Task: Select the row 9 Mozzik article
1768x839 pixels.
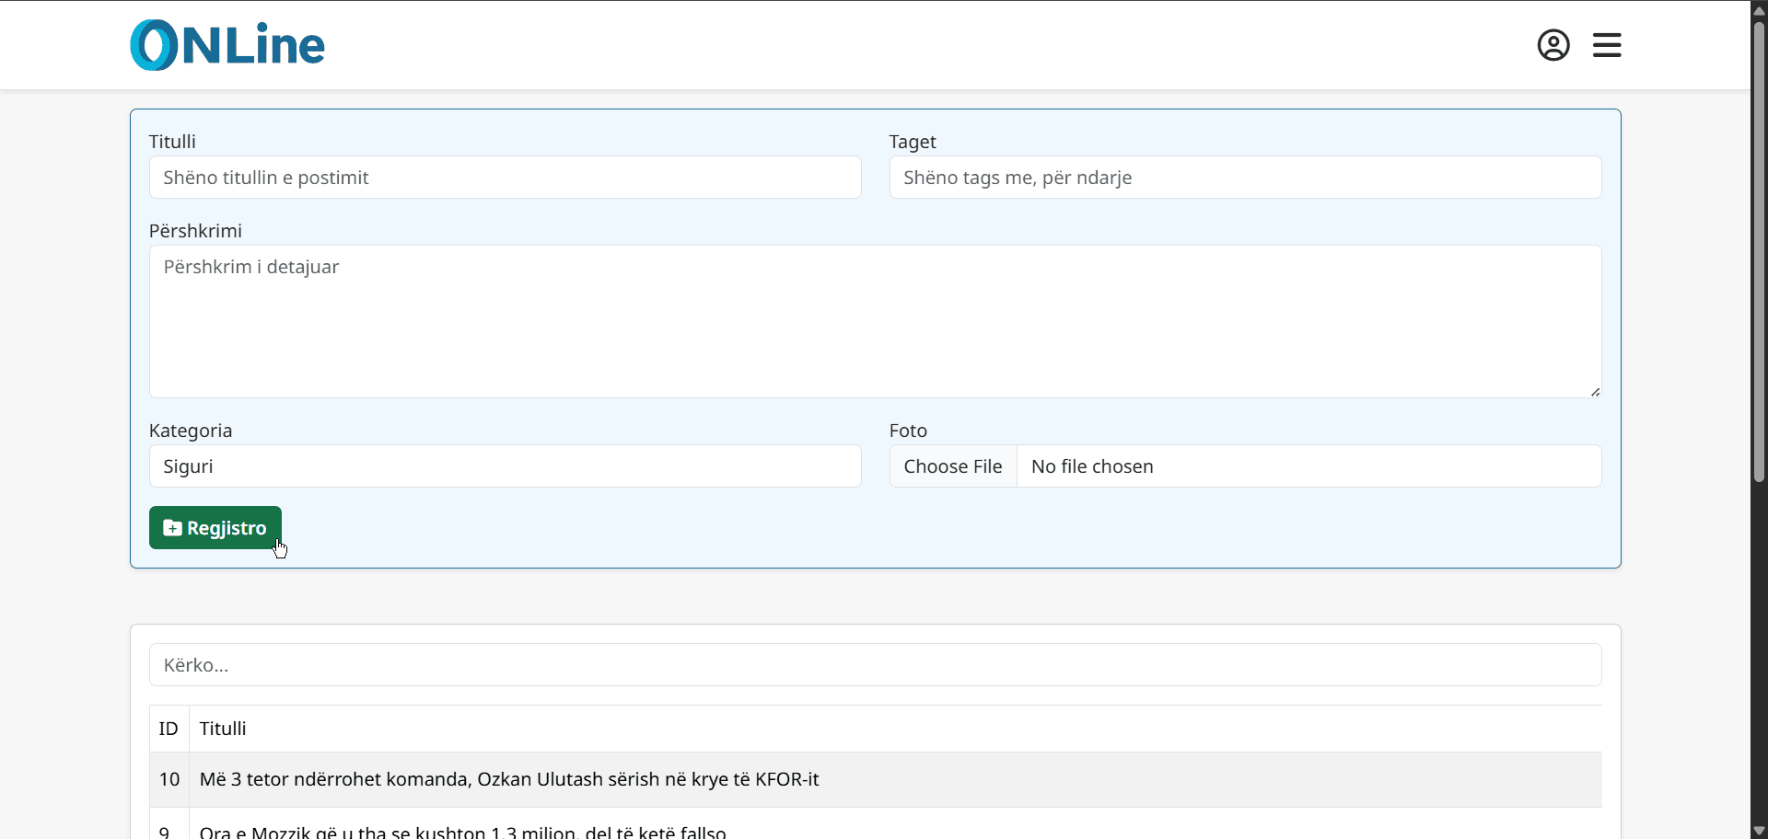Action: pos(462,832)
